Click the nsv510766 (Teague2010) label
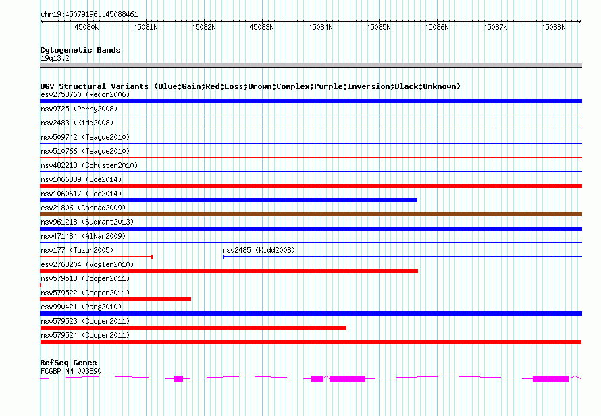Image resolution: width=601 pixels, height=416 pixels. pyautogui.click(x=85, y=151)
